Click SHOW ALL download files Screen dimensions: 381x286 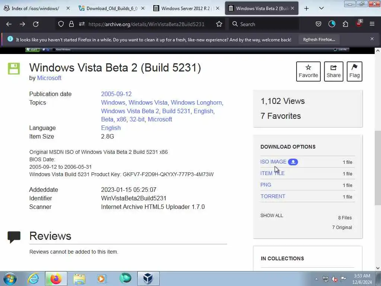tap(272, 216)
